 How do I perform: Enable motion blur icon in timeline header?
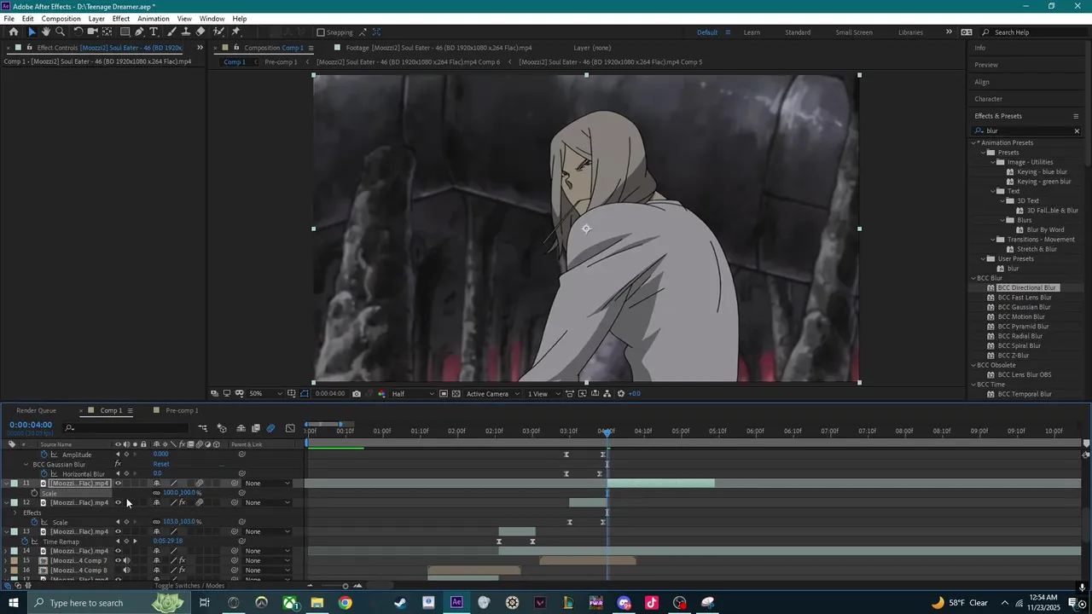271,428
